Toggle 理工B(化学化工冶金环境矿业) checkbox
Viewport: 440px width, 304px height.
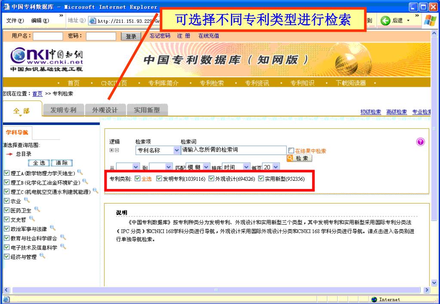6,182
